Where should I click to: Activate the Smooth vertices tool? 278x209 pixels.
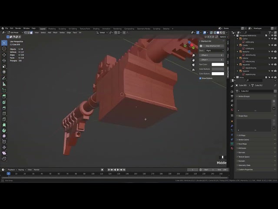tap(4, 136)
